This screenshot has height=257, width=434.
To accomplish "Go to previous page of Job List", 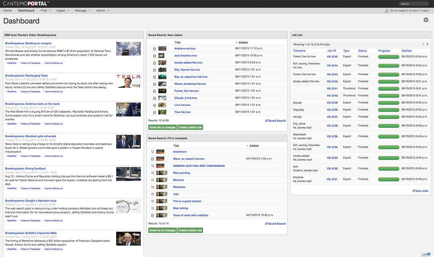I will pos(423,44).
